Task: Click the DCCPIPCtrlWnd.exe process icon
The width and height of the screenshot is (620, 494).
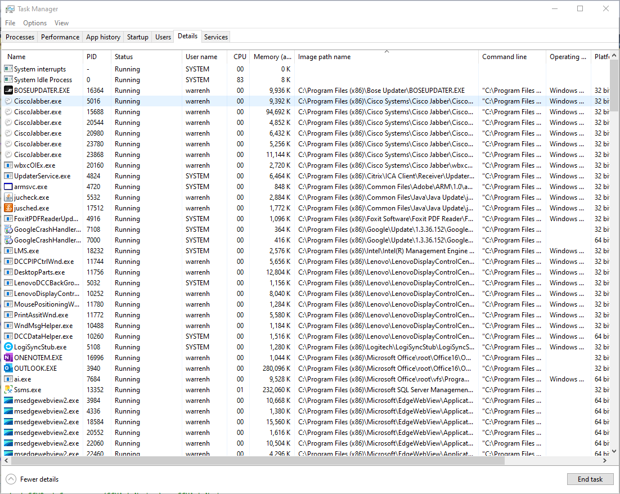Action: tap(8, 261)
